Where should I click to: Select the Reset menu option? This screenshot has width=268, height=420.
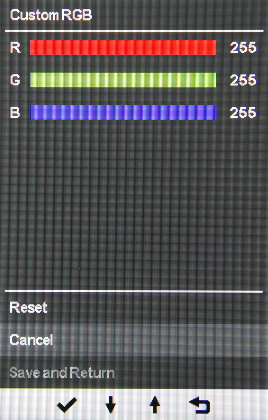coord(28,308)
